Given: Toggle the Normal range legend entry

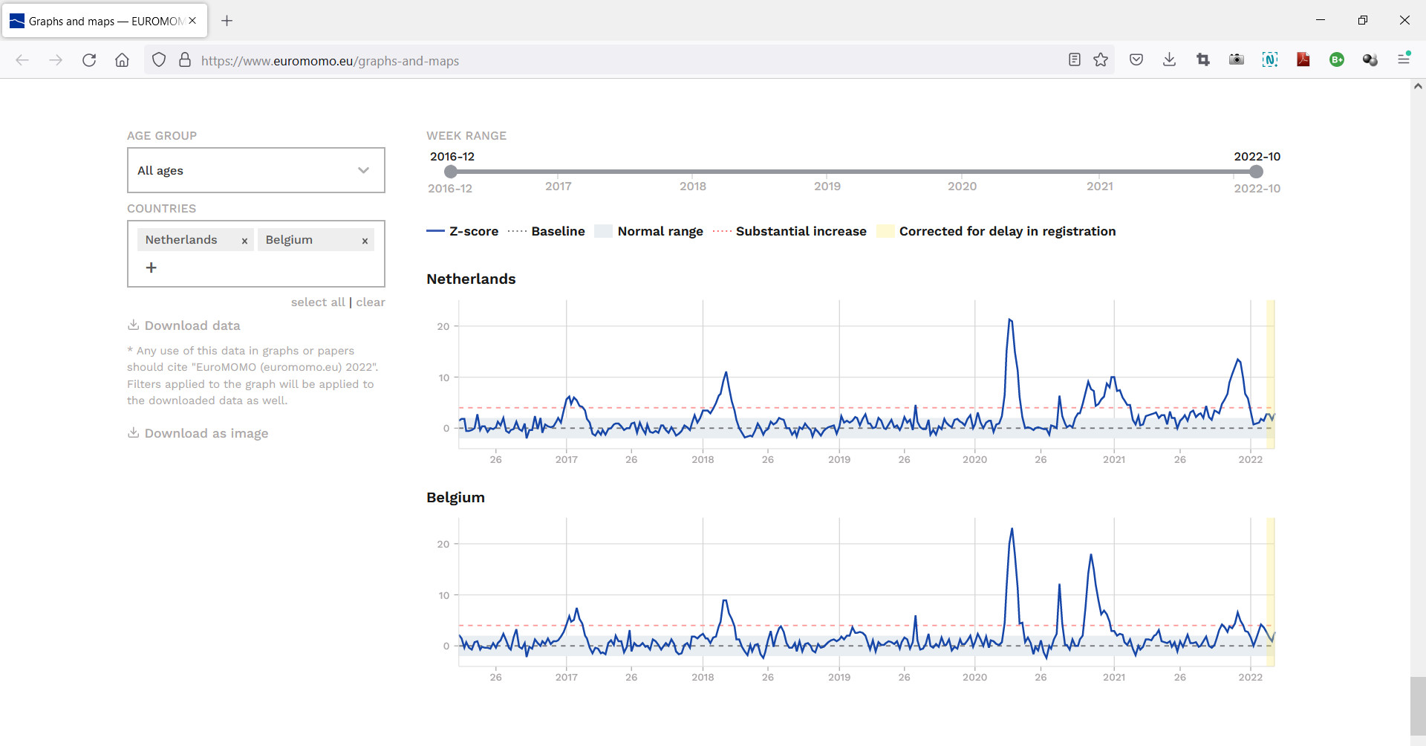Looking at the screenshot, I should [649, 232].
